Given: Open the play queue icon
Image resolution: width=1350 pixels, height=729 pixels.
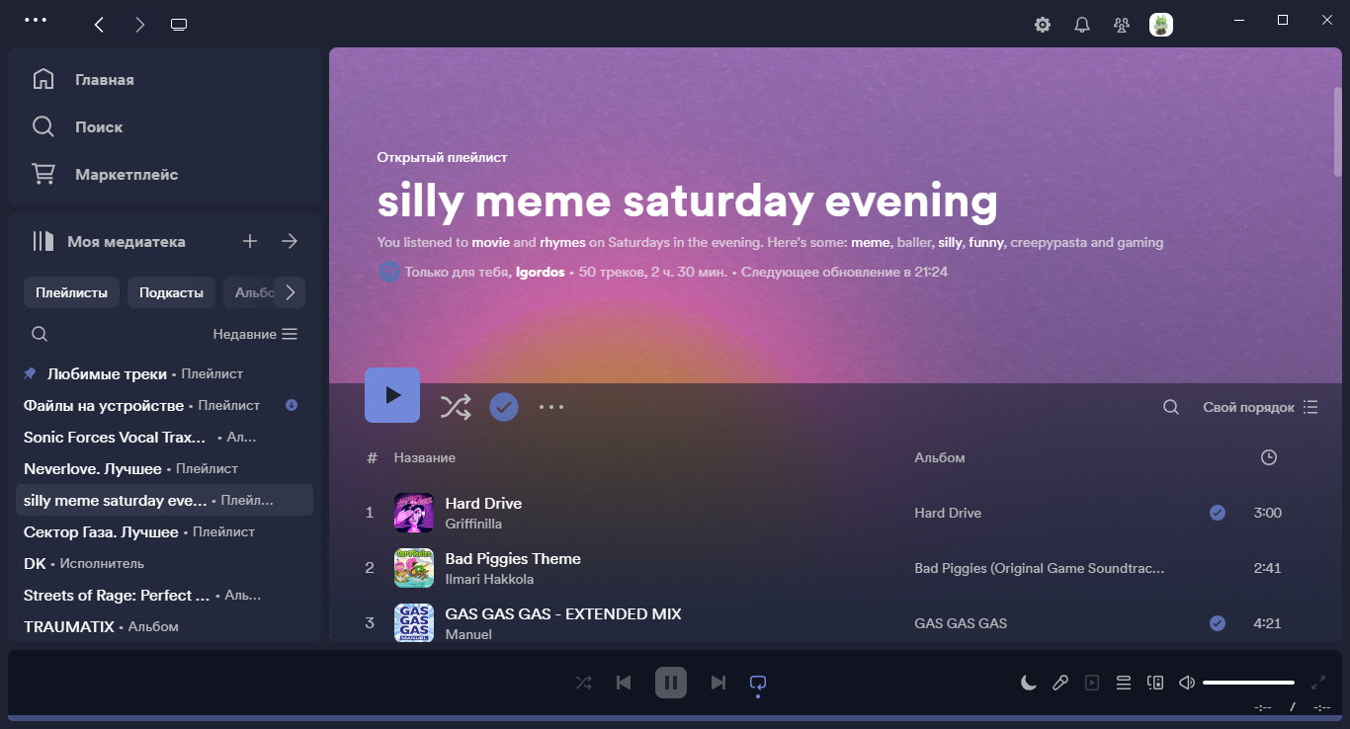Looking at the screenshot, I should (x=1123, y=683).
